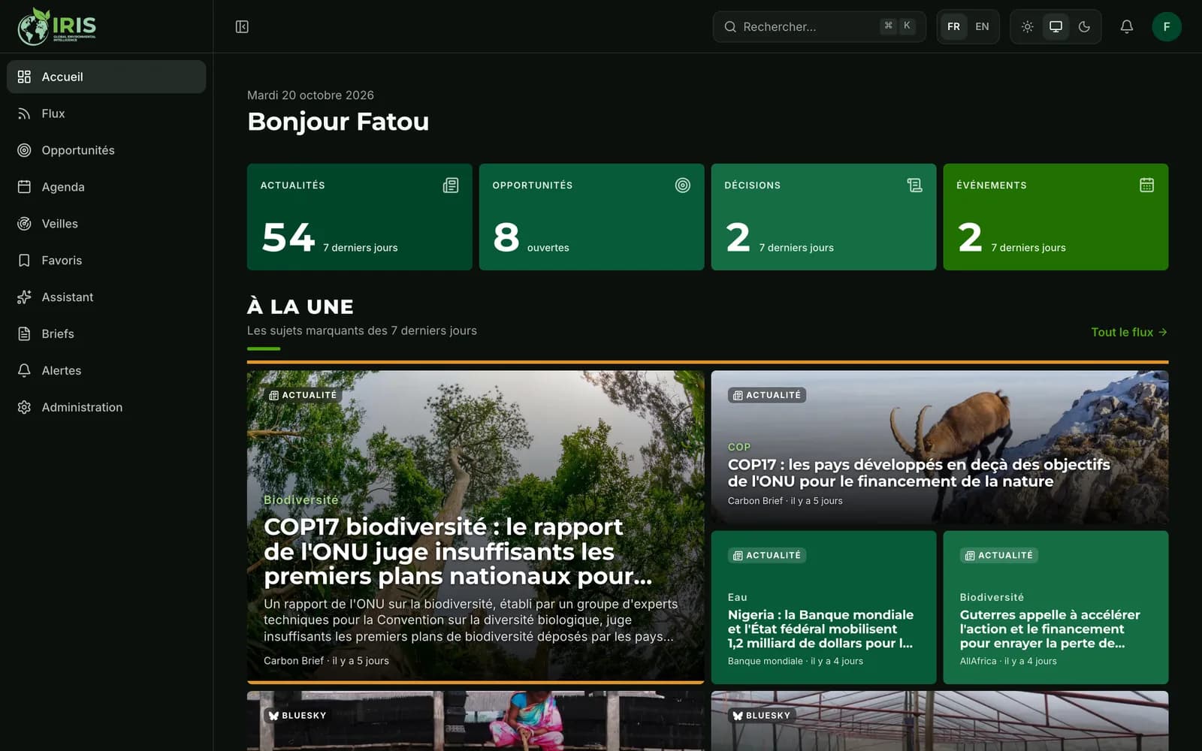Click newspaper icon on Actualités card
The width and height of the screenshot is (1202, 751).
[451, 185]
